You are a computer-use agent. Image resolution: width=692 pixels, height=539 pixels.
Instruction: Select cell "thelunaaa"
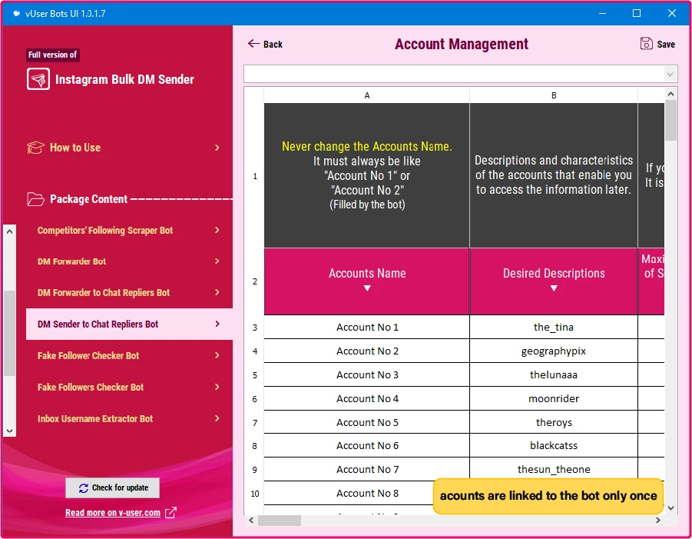click(554, 375)
